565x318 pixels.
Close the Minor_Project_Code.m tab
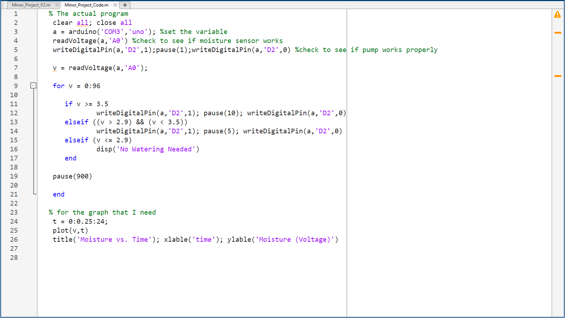point(115,5)
